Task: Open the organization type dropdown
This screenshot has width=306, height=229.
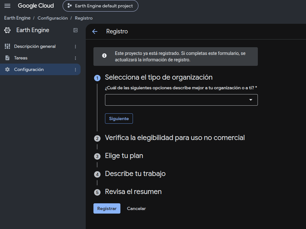Action: coord(181,100)
